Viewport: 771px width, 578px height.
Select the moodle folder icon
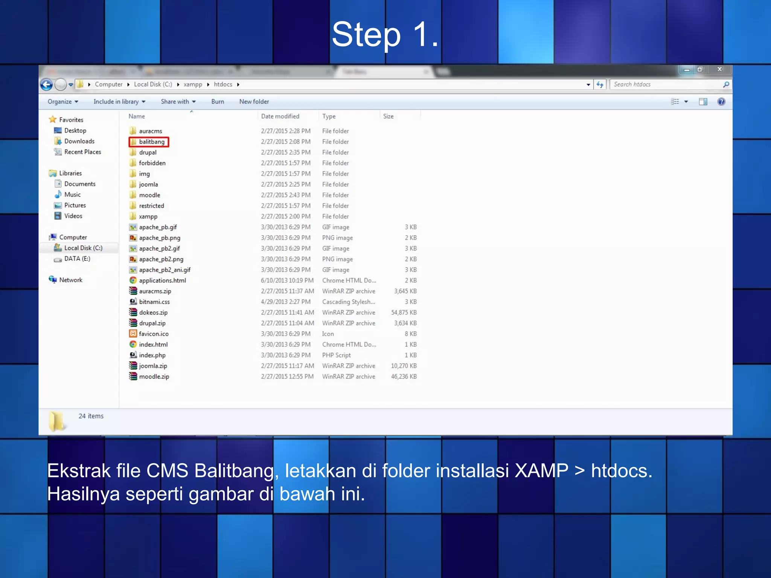tap(133, 195)
